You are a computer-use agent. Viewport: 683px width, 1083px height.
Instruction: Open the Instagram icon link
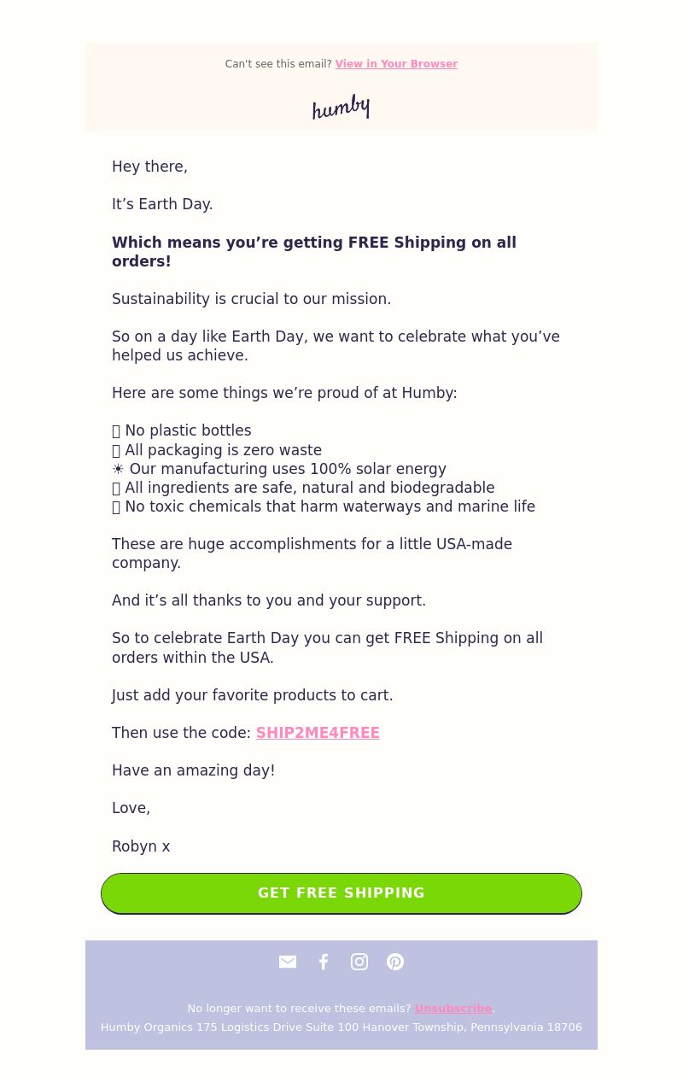tap(359, 962)
